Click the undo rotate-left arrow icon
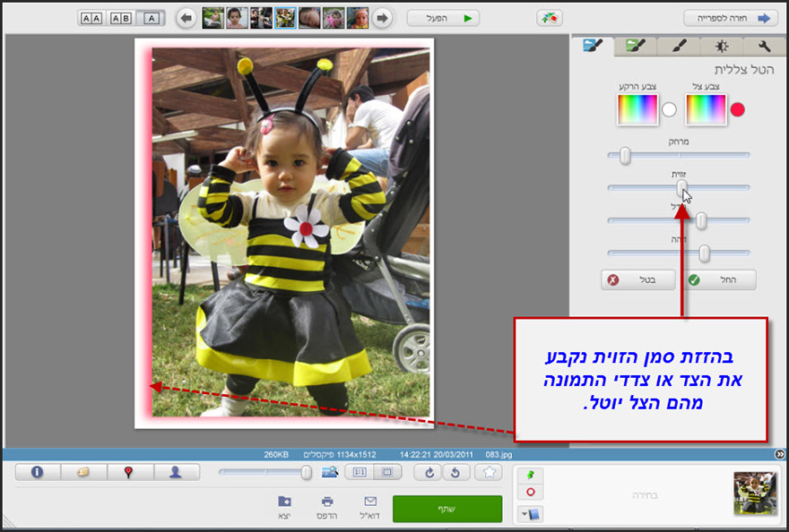The width and height of the screenshot is (789, 532). (x=455, y=474)
